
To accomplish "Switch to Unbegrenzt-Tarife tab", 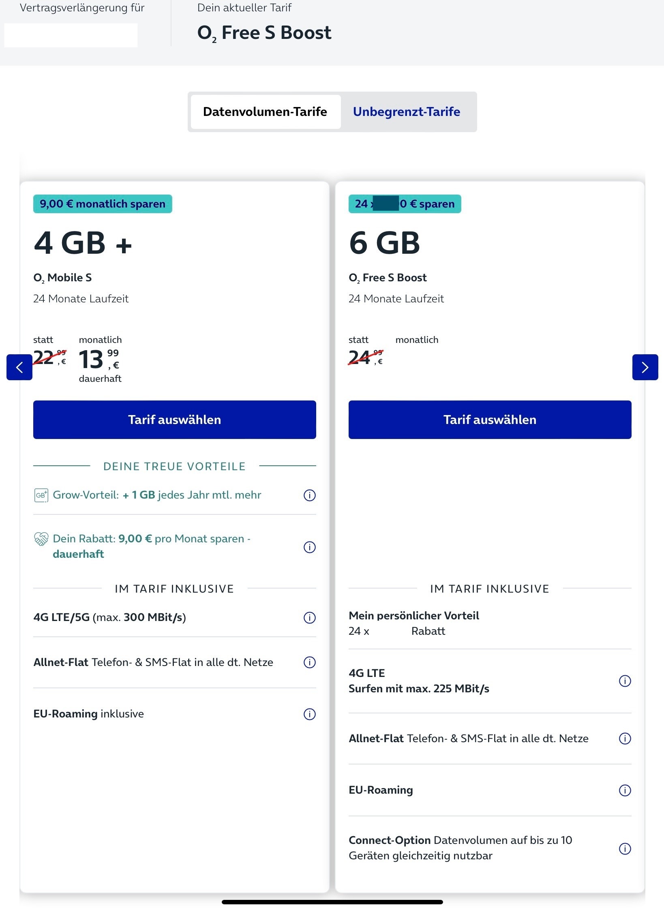I will pyautogui.click(x=407, y=111).
